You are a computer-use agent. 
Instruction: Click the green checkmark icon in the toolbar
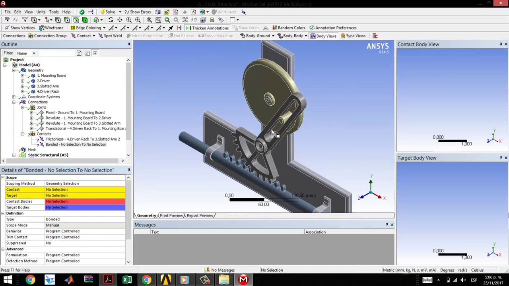coord(82,12)
